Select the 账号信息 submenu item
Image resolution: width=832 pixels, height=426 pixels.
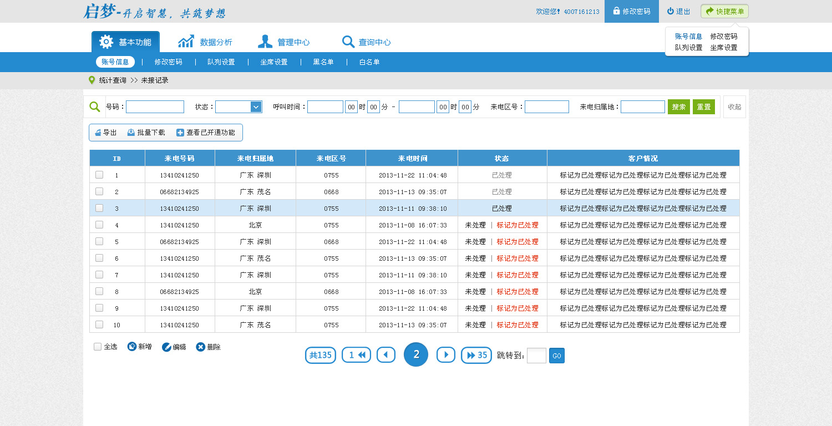[115, 62]
